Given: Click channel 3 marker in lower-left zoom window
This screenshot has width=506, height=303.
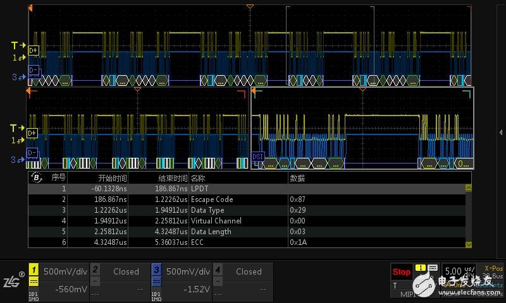Looking at the screenshot, I should point(18,160).
